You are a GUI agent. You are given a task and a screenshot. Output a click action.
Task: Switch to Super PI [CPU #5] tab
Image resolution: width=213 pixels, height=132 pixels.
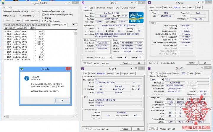(x=27, y=25)
